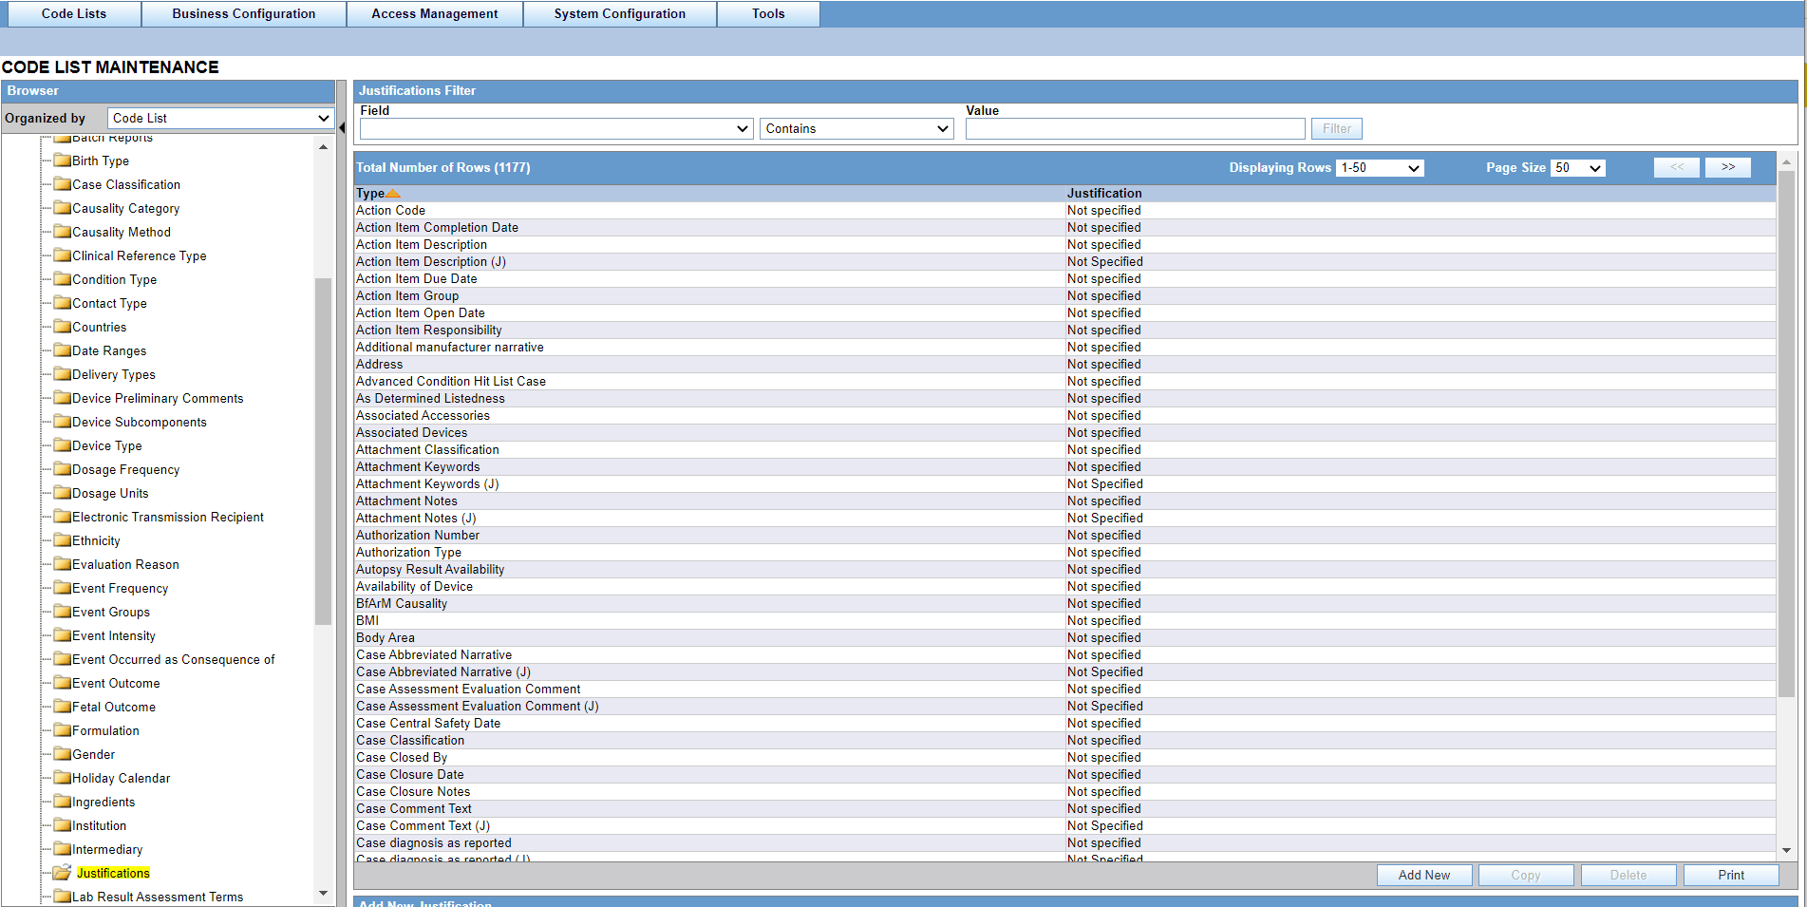Click inside the Value filter field

(1135, 128)
